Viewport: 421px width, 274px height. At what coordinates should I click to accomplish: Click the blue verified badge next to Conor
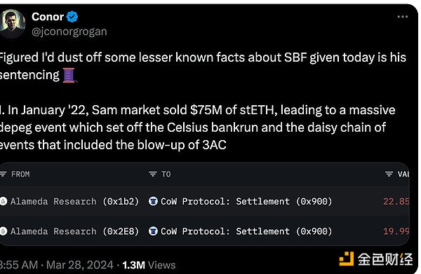[72, 17]
